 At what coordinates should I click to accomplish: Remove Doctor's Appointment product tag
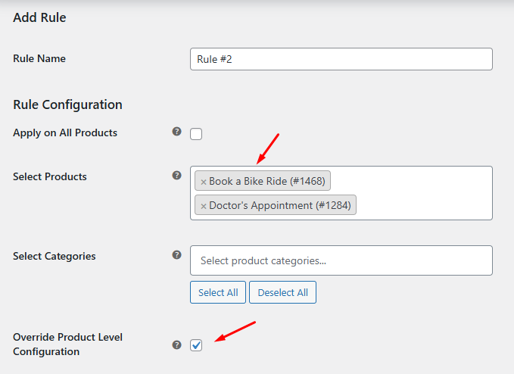pyautogui.click(x=204, y=206)
